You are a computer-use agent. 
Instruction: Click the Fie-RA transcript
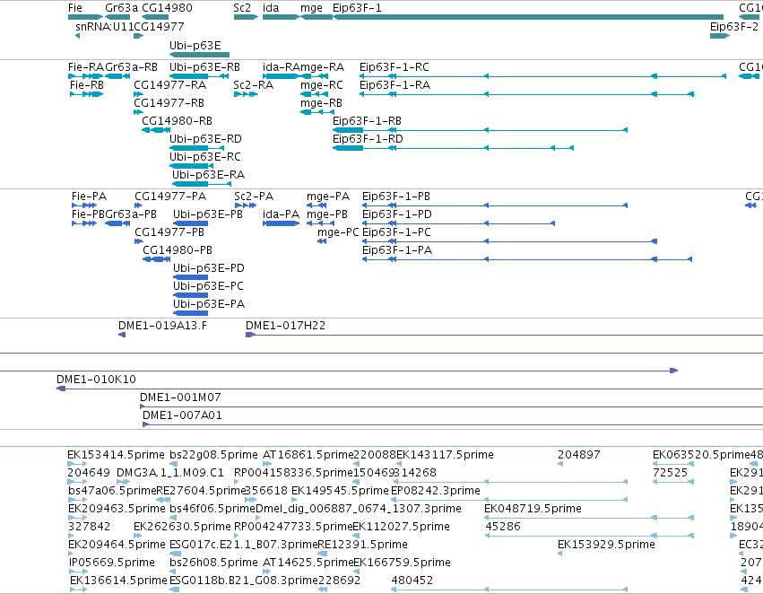[86, 76]
